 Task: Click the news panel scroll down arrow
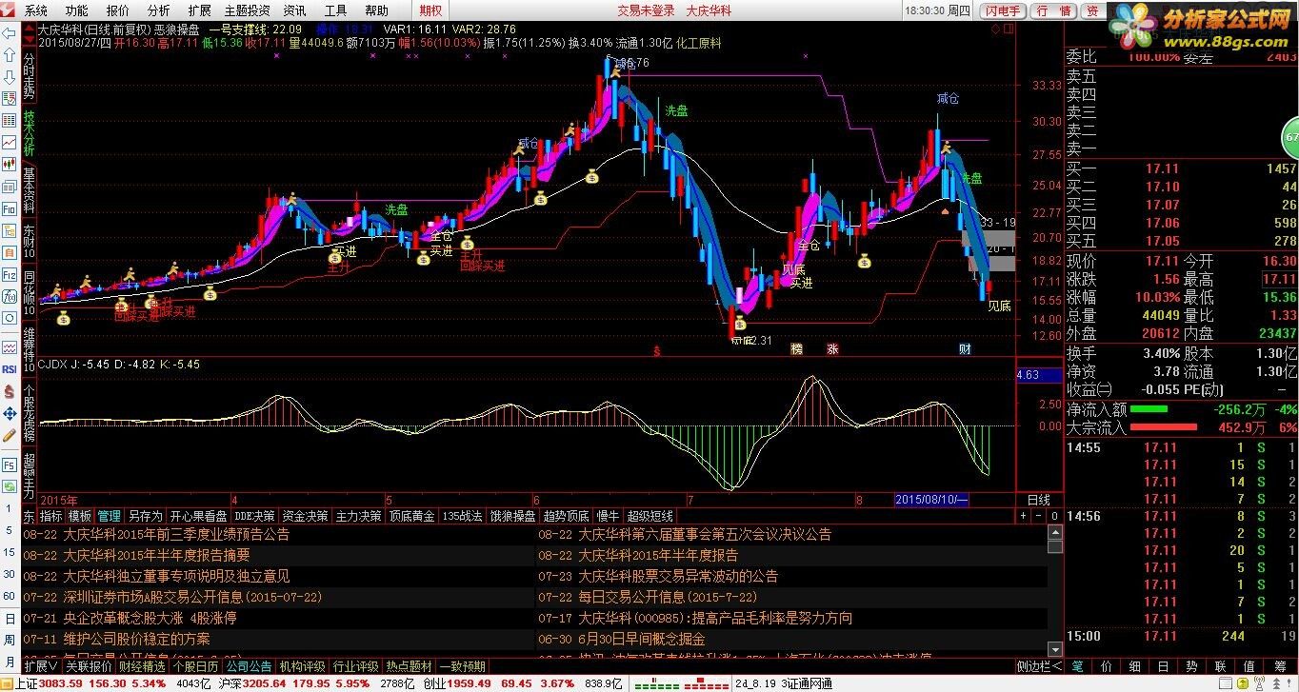tap(1054, 649)
